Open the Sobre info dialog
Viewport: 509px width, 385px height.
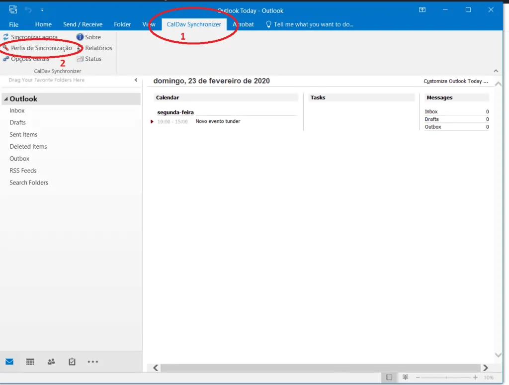(88, 37)
